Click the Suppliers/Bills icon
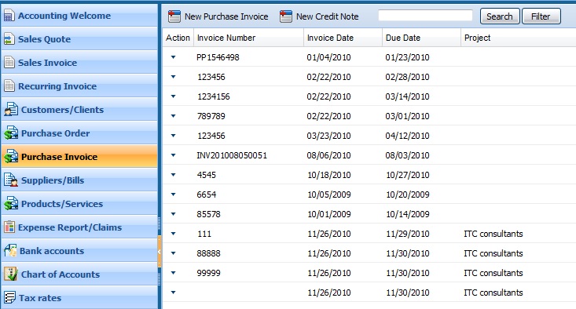Screen dimensions: 576x309 [x=11, y=180]
